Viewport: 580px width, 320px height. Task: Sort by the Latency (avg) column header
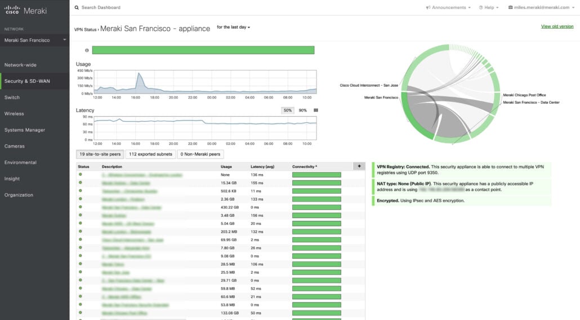pos(262,167)
